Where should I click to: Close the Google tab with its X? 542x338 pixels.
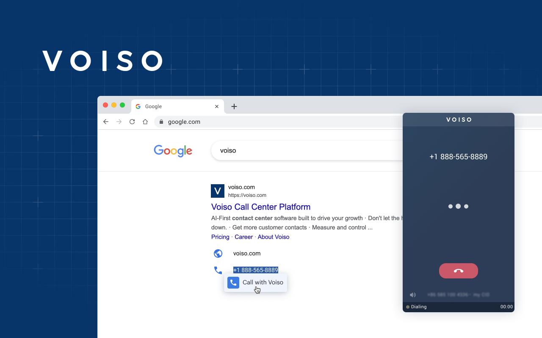click(217, 106)
